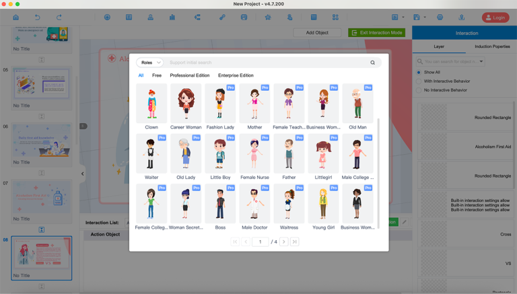Select slide 06 thumbnail

pos(42,141)
